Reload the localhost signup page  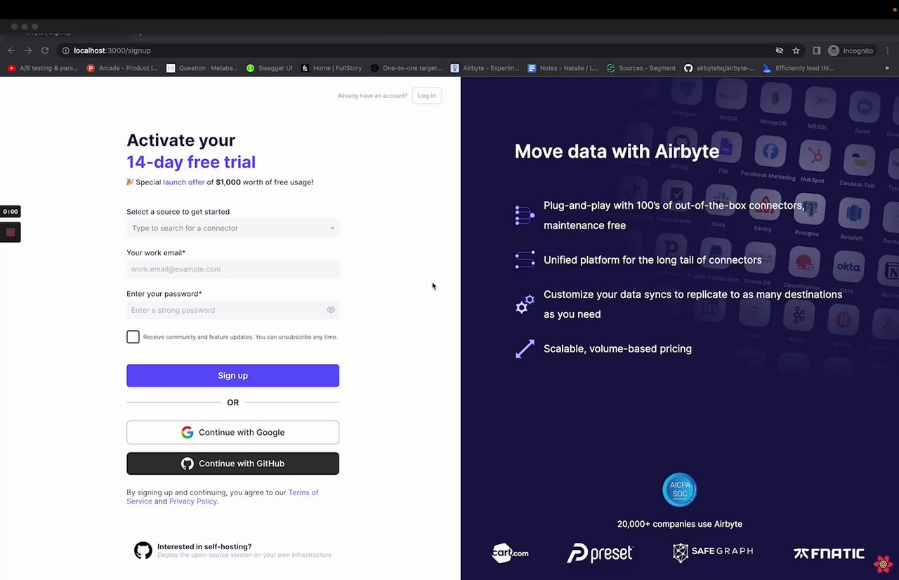click(45, 50)
